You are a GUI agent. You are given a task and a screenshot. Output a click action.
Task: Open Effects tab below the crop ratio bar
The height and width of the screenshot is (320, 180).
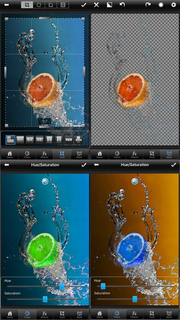pyautogui.click(x=45, y=154)
